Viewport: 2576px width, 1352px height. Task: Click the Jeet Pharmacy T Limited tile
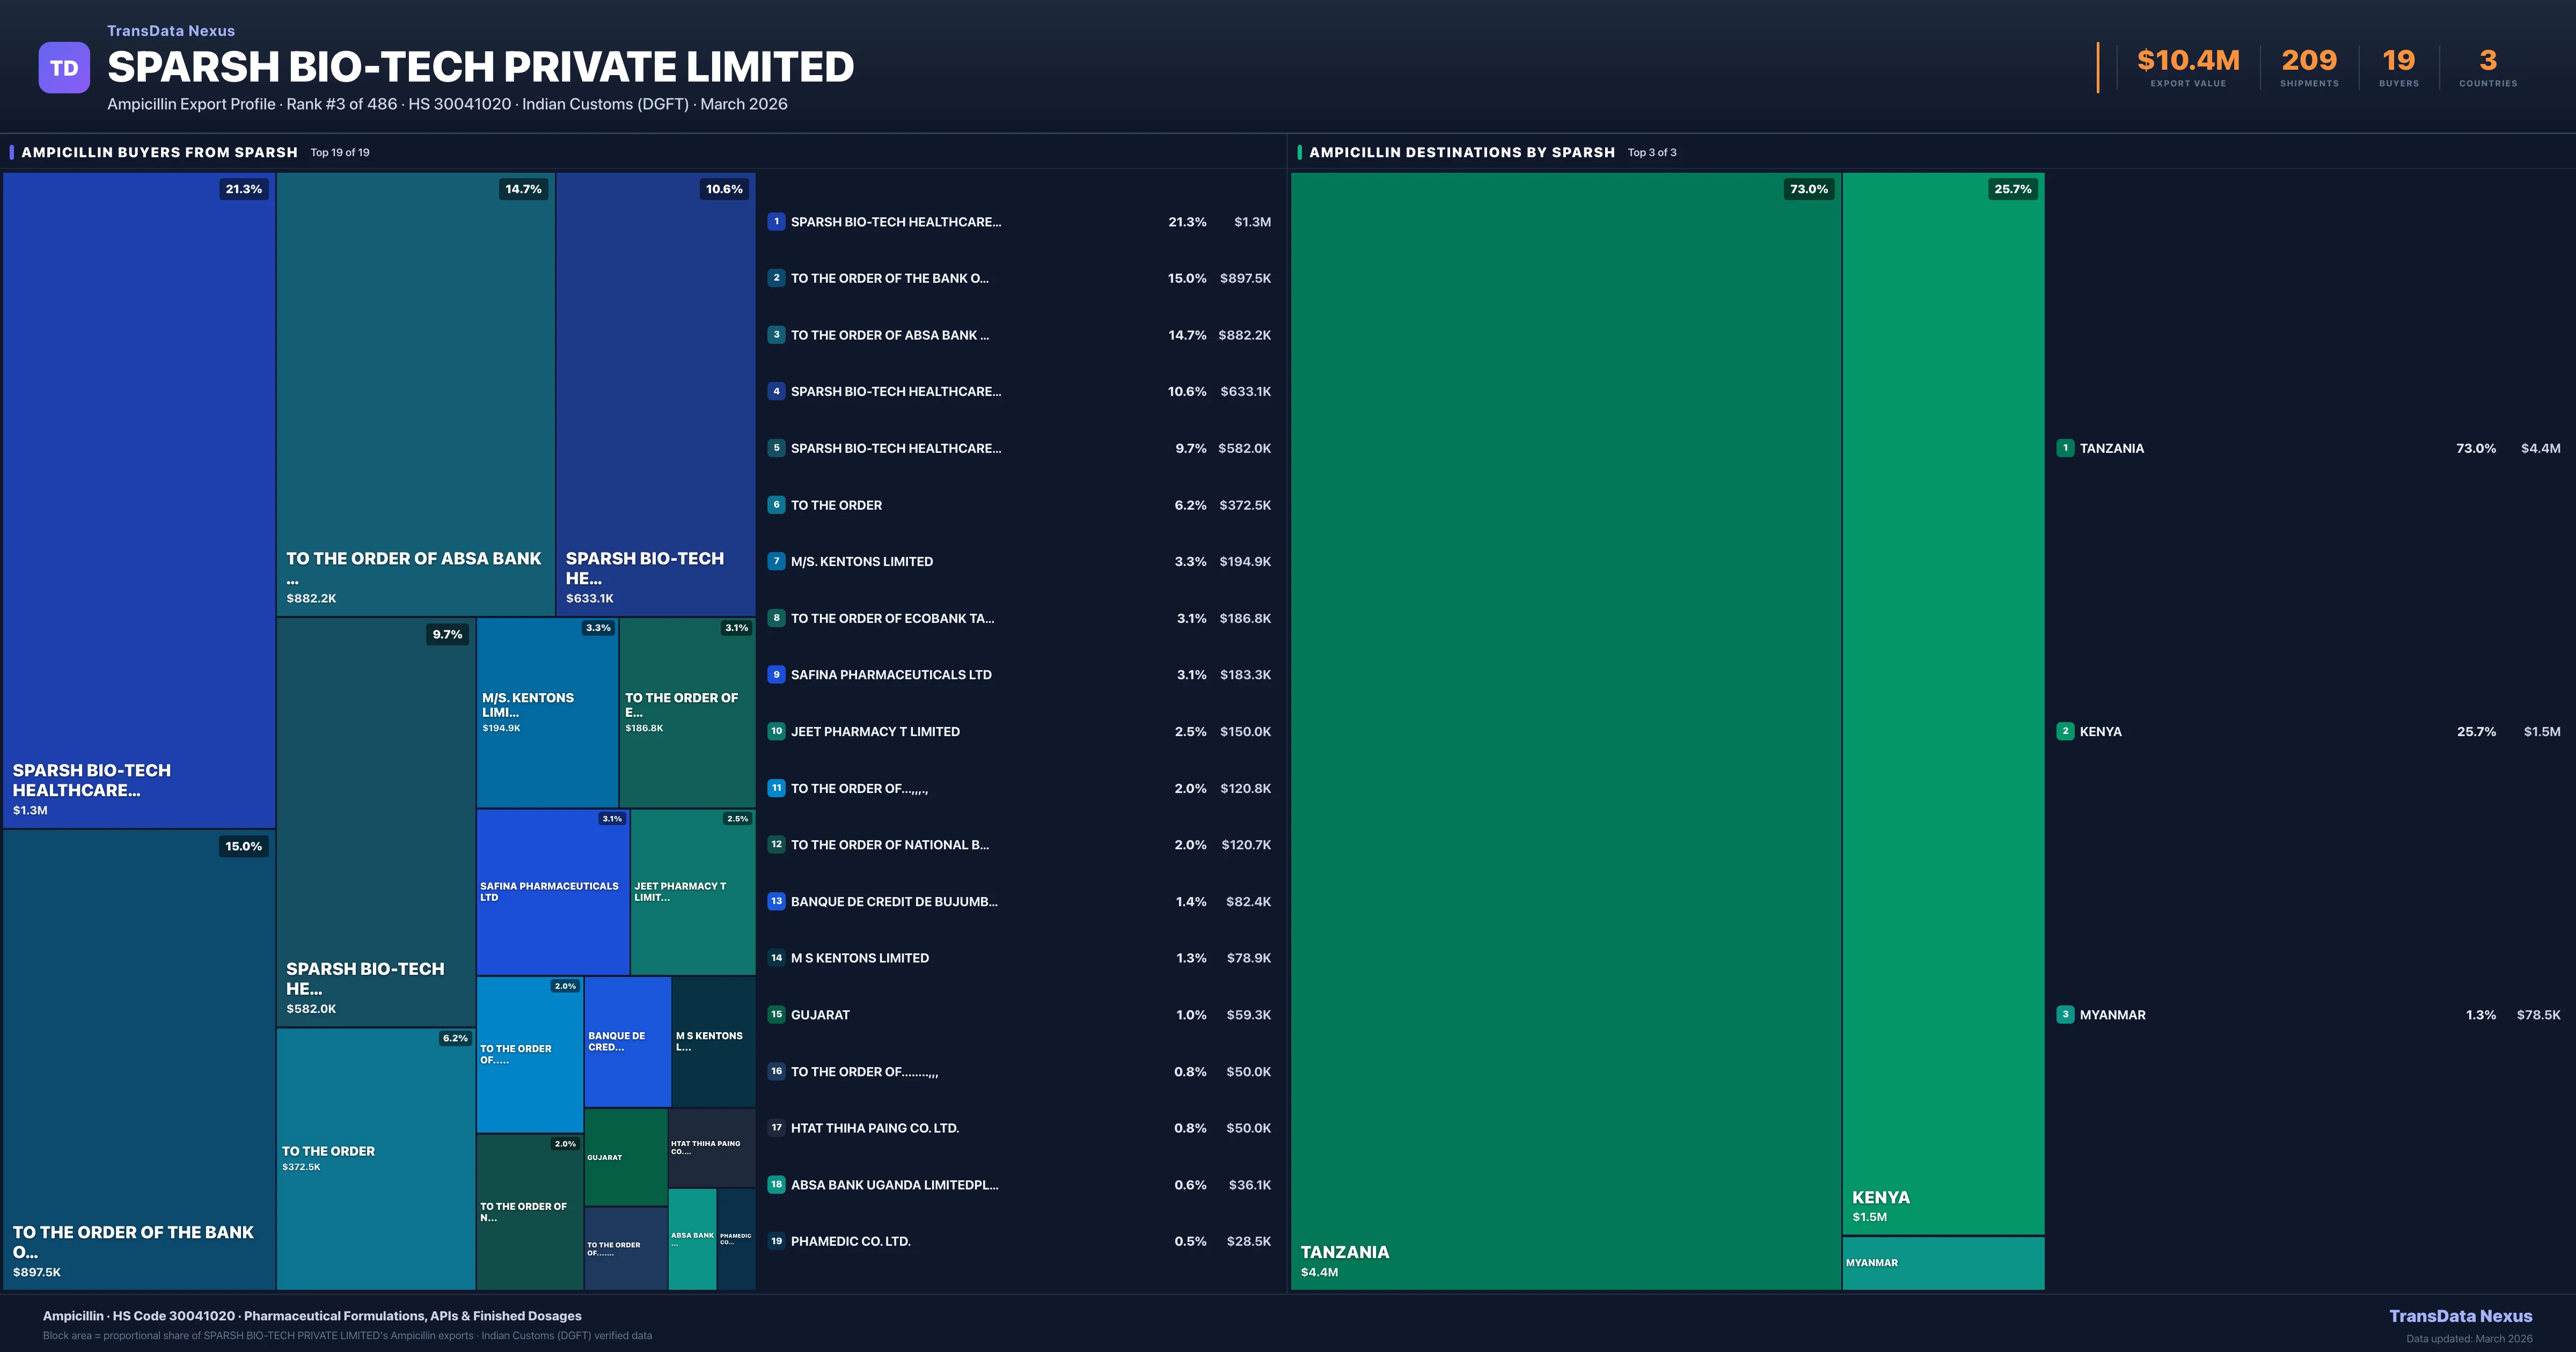point(692,891)
